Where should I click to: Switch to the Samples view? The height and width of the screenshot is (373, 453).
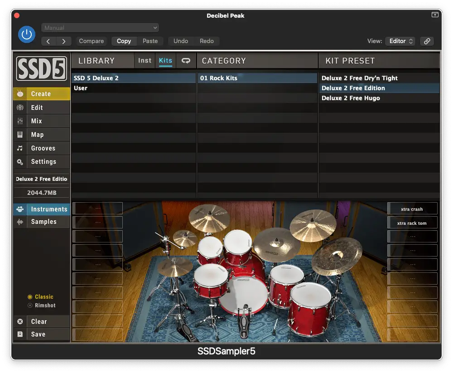point(42,222)
